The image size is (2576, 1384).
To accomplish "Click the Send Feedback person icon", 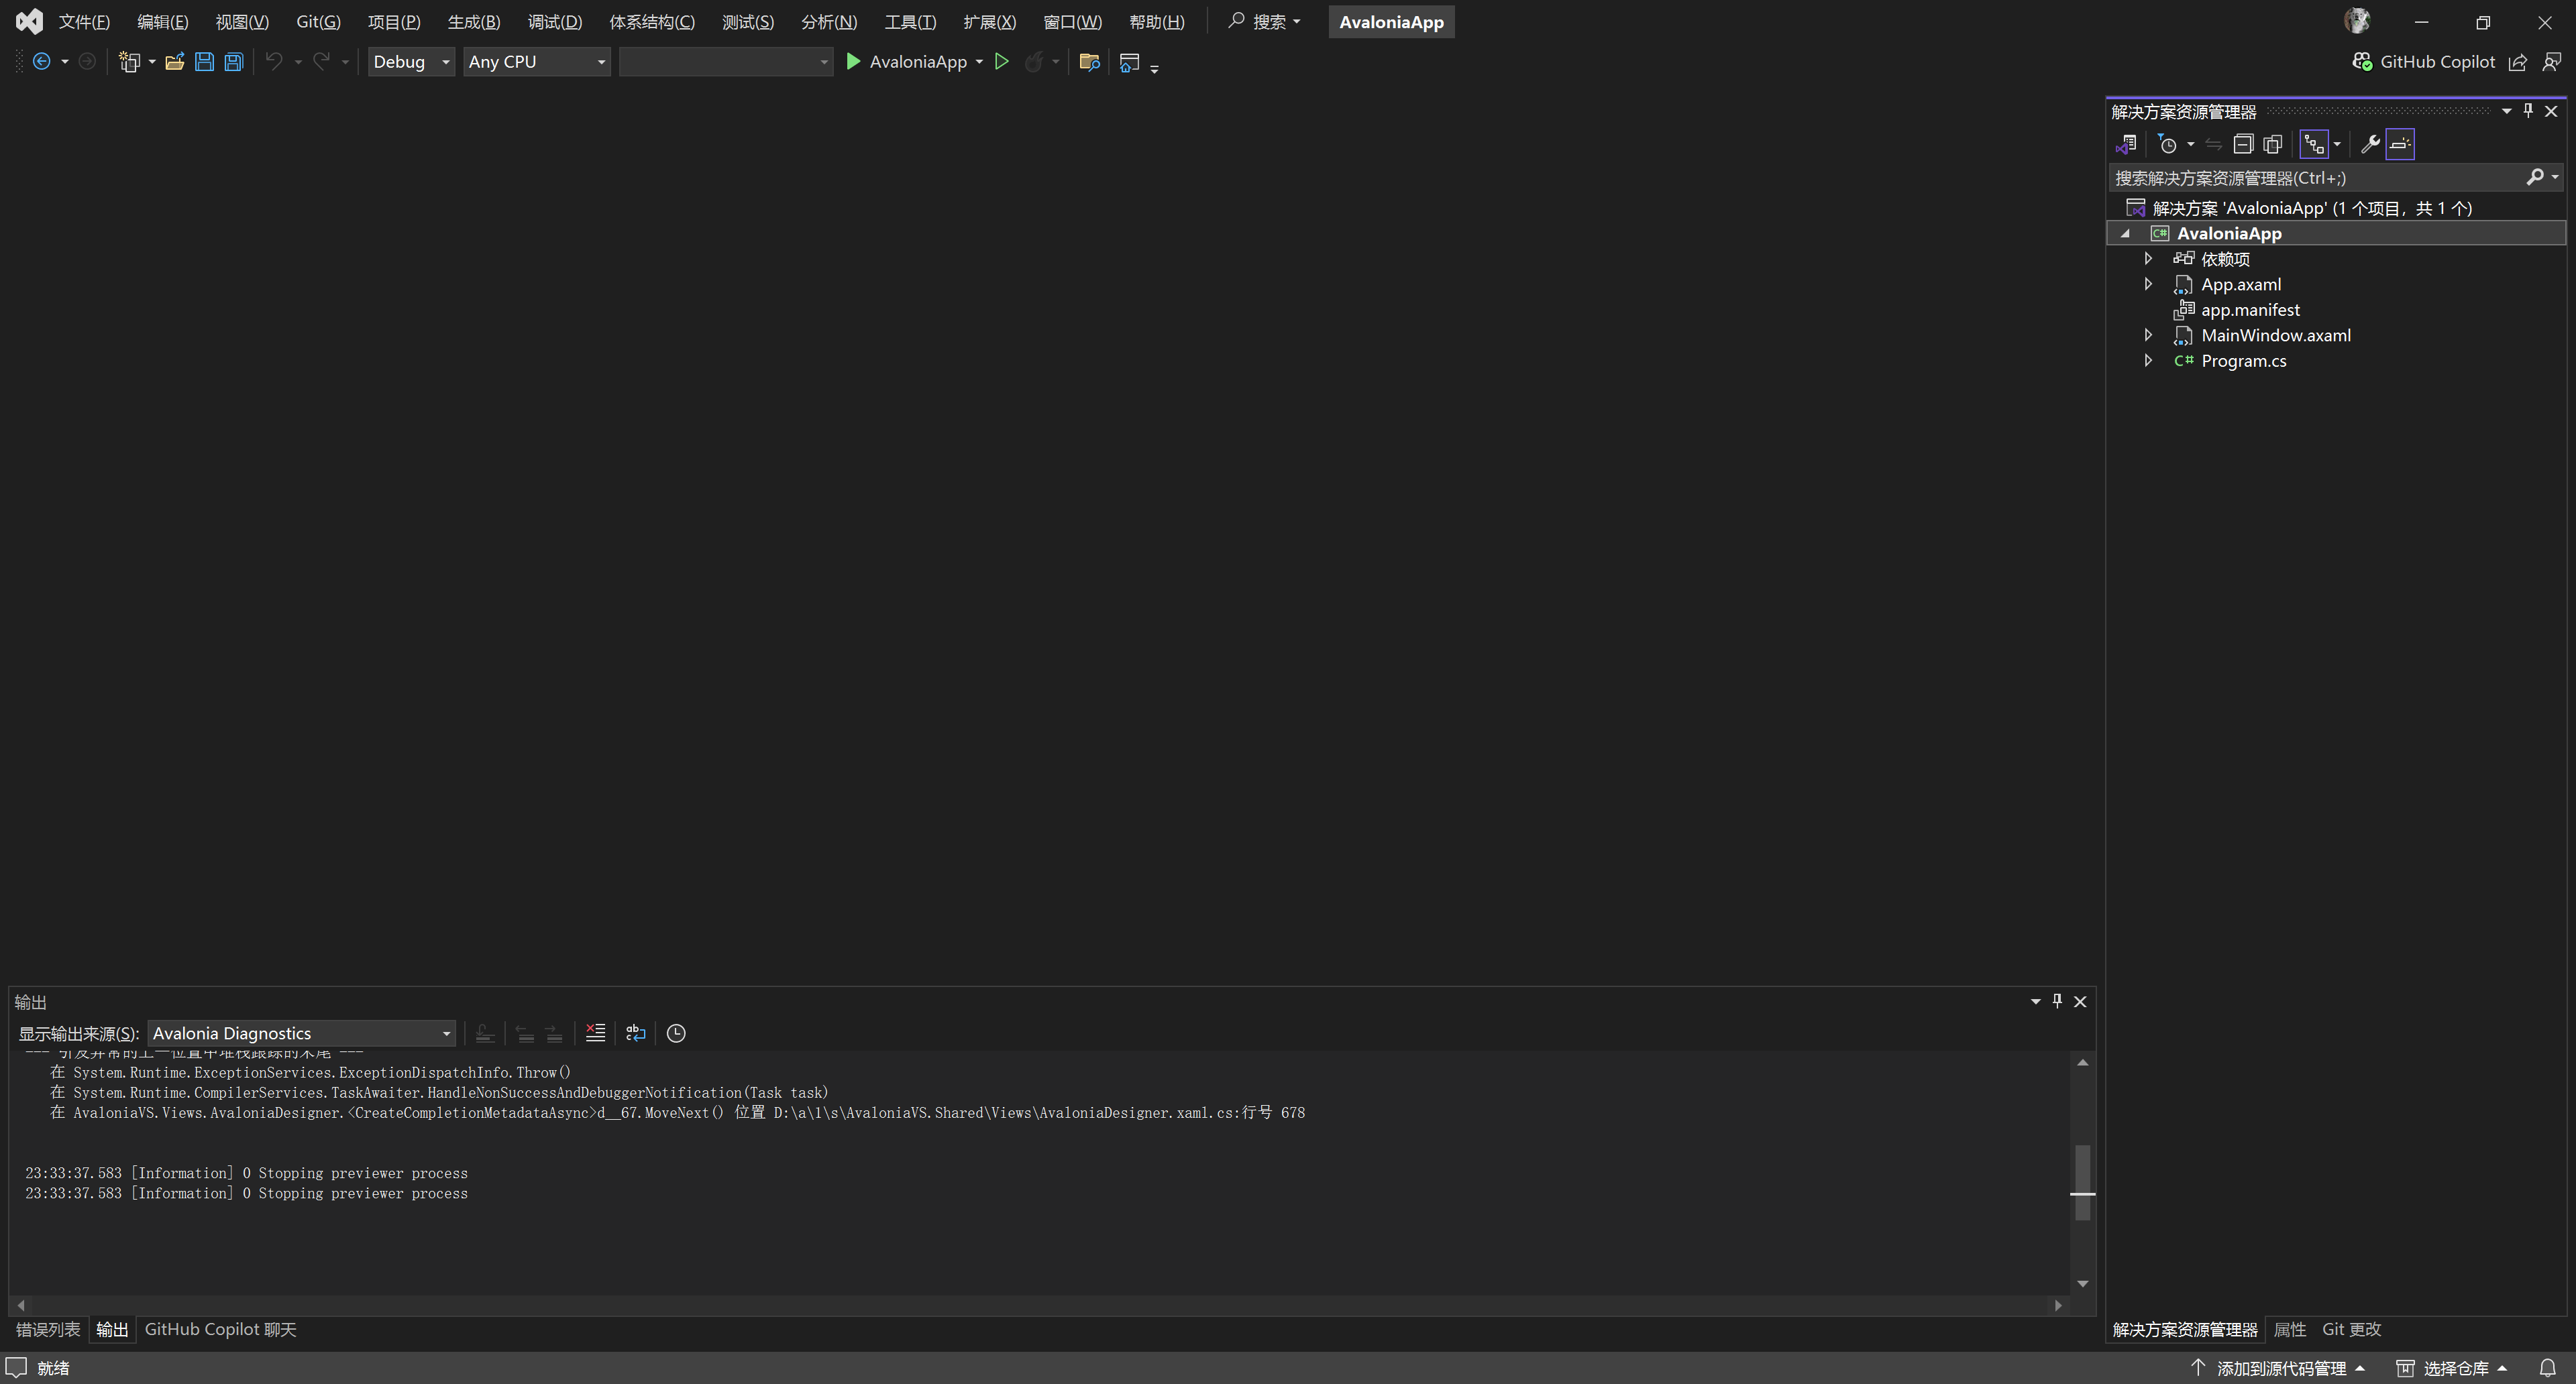I will tap(2551, 62).
